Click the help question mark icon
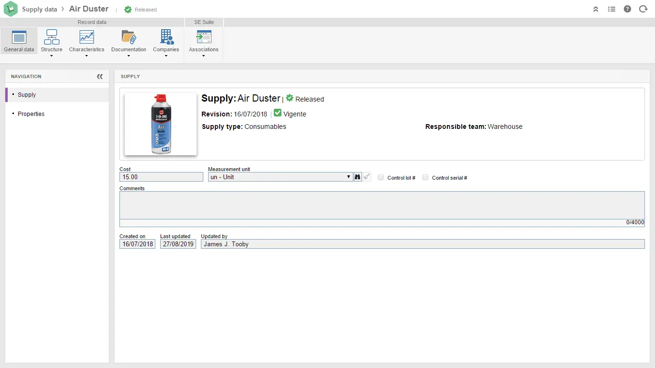The image size is (655, 368). click(627, 9)
